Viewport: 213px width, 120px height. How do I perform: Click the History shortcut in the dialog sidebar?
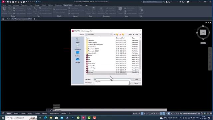click(x=78, y=40)
